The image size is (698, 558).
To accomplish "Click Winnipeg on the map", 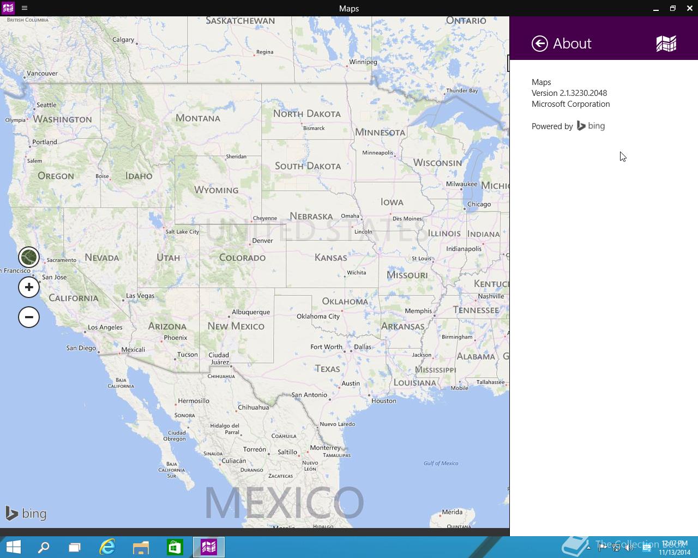I will (363, 62).
